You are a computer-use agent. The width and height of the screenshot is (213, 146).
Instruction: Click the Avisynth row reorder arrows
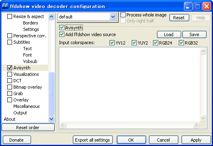click(5, 68)
